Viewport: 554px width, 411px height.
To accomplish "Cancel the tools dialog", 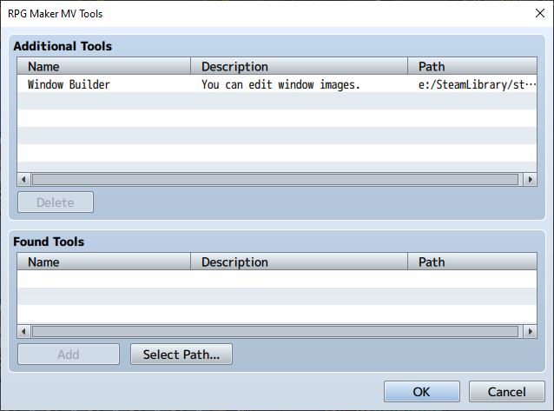I will [506, 392].
